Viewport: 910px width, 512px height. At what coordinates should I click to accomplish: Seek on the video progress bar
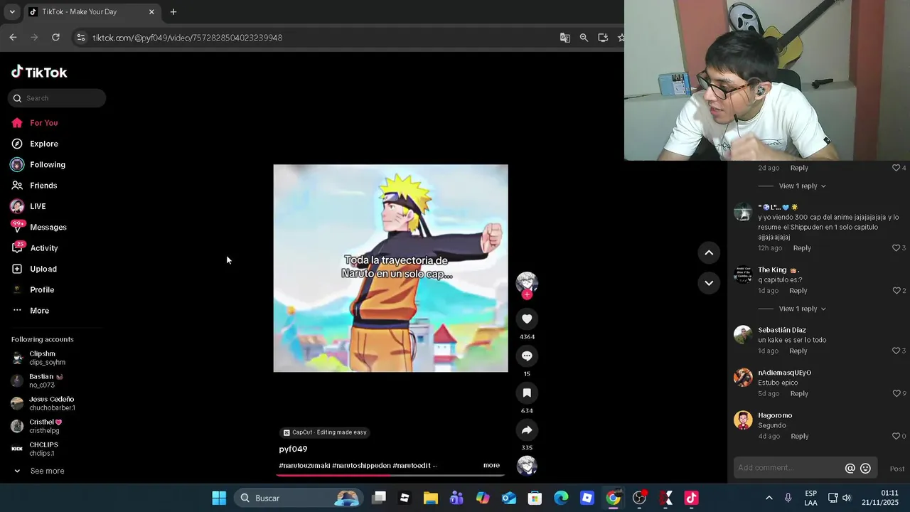tap(390, 475)
